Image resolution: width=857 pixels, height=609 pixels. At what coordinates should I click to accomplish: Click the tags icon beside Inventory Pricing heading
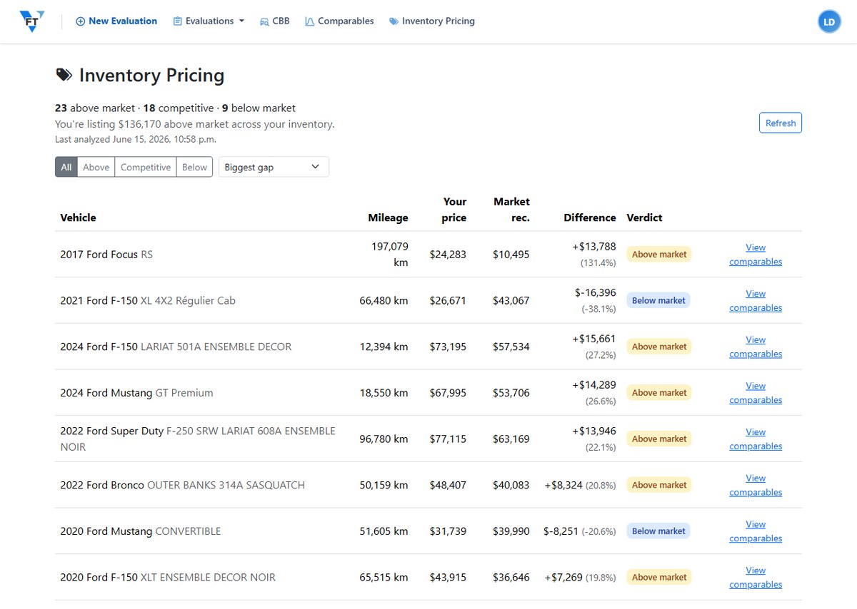tap(64, 76)
